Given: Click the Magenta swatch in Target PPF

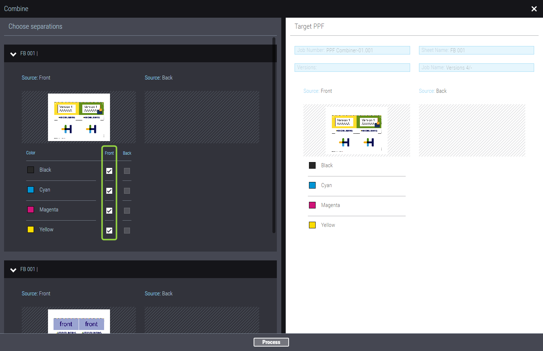Looking at the screenshot, I should point(312,205).
